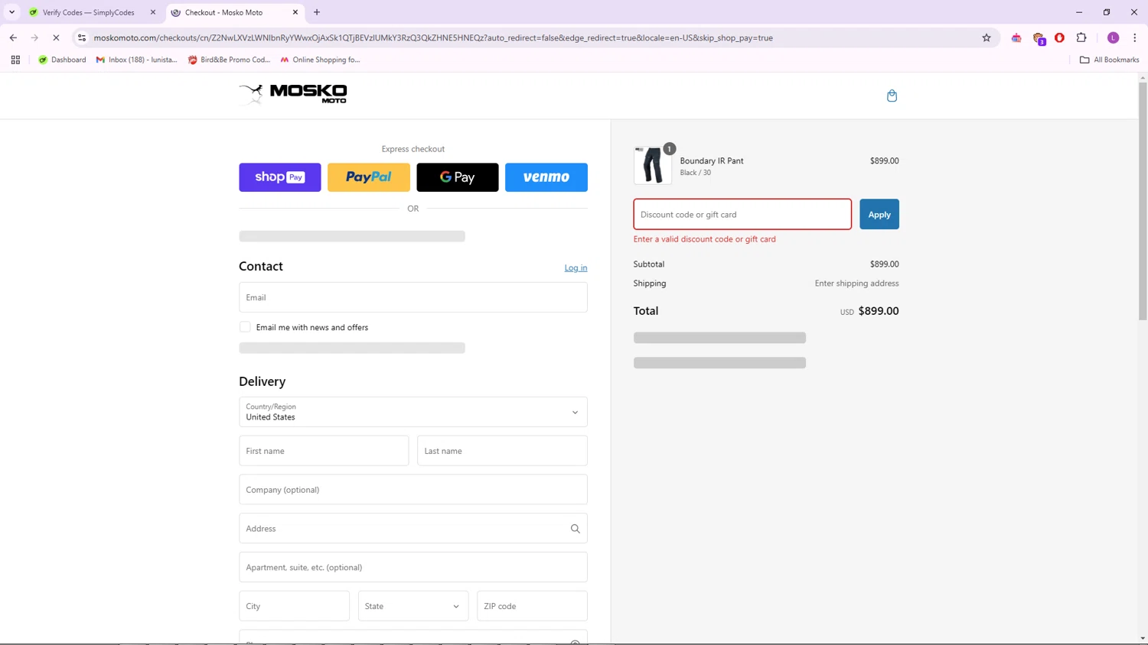This screenshot has height=645, width=1148.
Task: Focus the Email field
Action: pos(413,297)
